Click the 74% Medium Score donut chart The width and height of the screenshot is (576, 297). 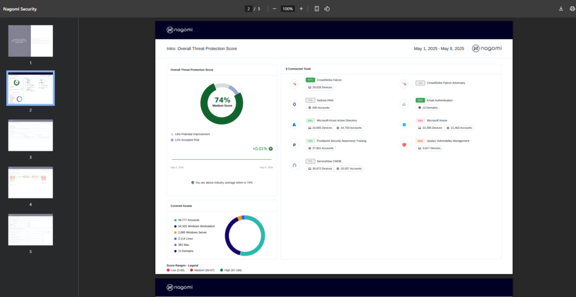click(x=222, y=103)
